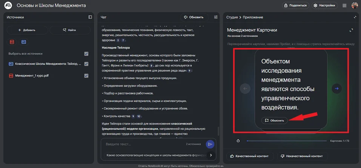Open chat configuration settings icon
The width and height of the screenshot is (361, 168).
tap(216, 17)
